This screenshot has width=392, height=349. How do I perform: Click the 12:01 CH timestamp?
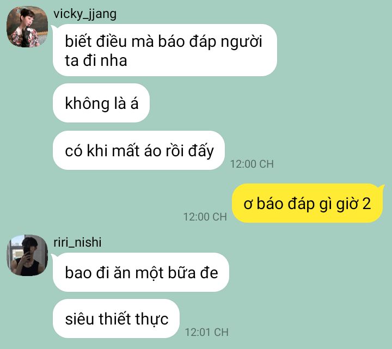[x=207, y=332]
